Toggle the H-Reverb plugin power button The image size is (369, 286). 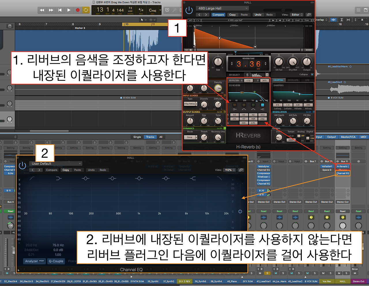(189, 11)
